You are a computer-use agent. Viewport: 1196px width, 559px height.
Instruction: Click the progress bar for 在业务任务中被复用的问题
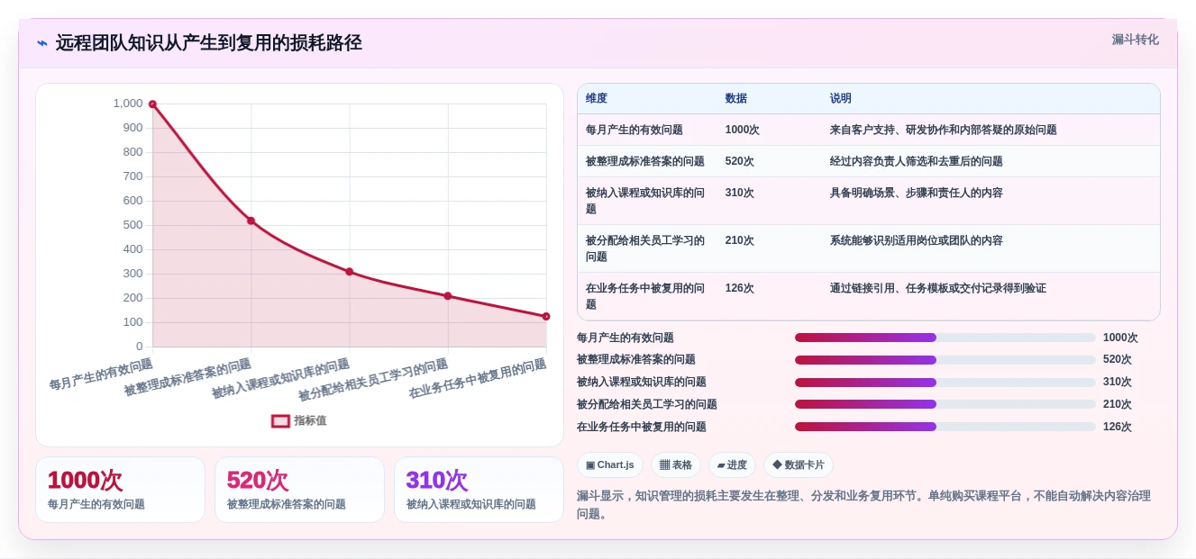click(x=945, y=427)
